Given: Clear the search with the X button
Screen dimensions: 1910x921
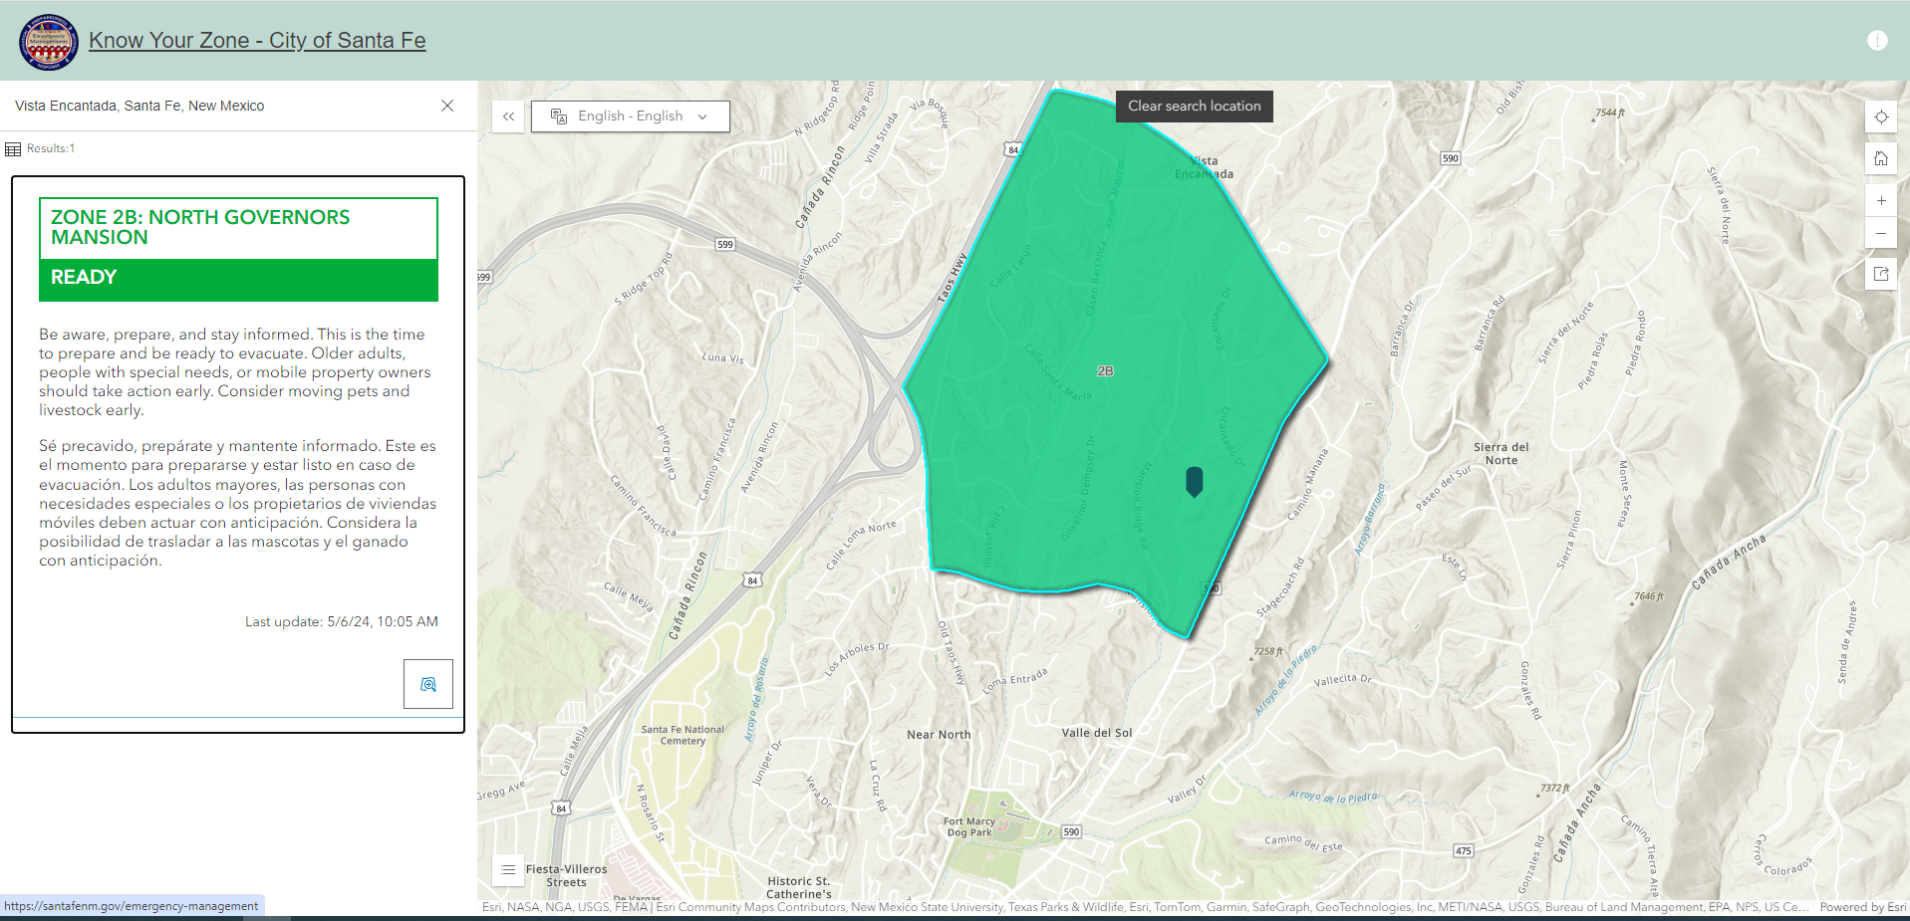Looking at the screenshot, I should [x=447, y=106].
